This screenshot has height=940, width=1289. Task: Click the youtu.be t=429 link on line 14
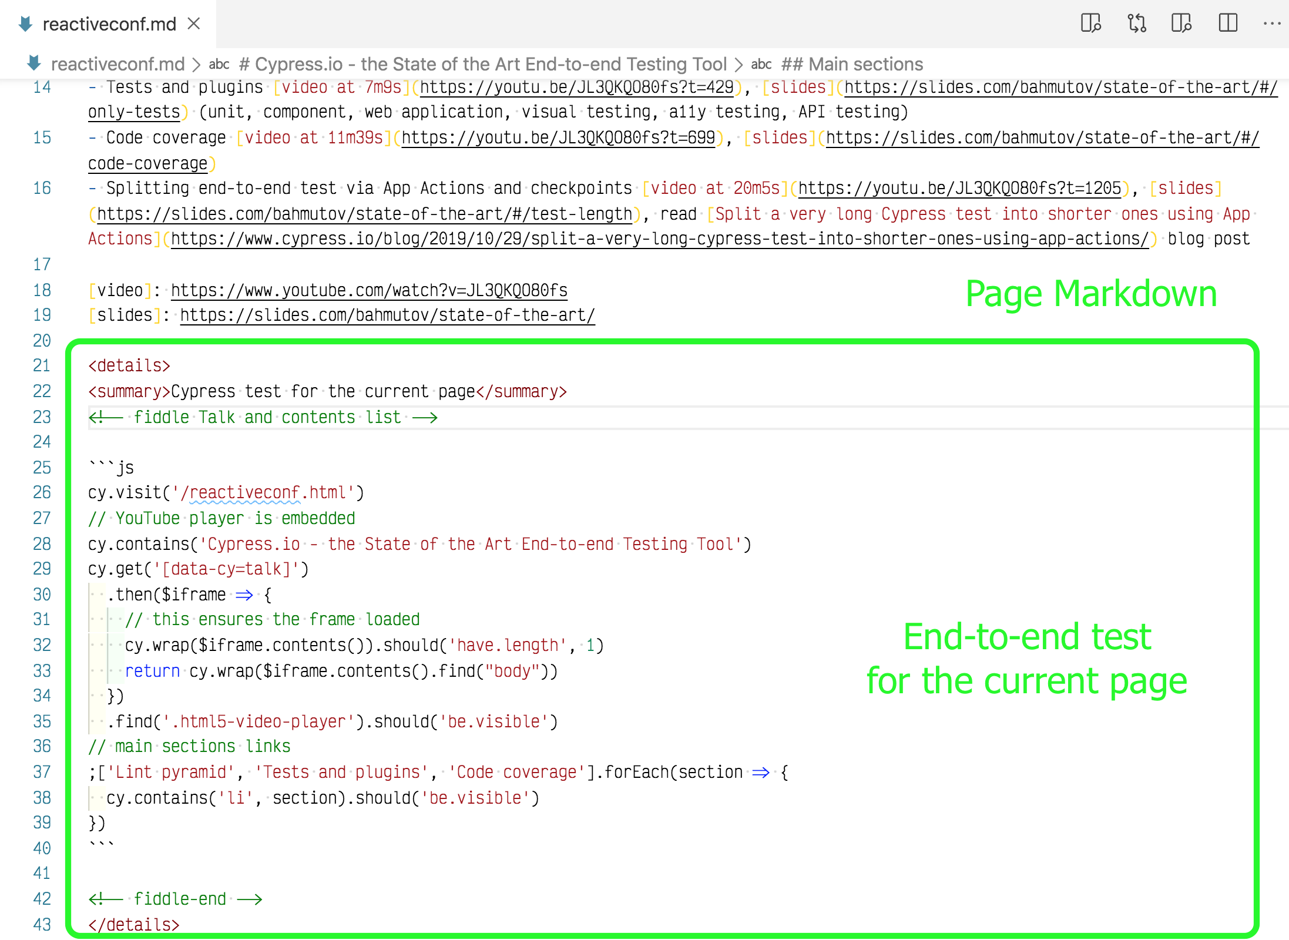pyautogui.click(x=576, y=88)
